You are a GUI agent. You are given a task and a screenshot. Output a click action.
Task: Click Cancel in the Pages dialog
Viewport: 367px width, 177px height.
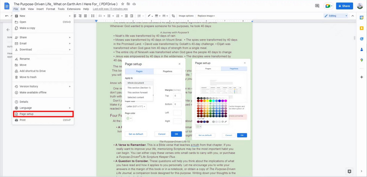[162, 134]
